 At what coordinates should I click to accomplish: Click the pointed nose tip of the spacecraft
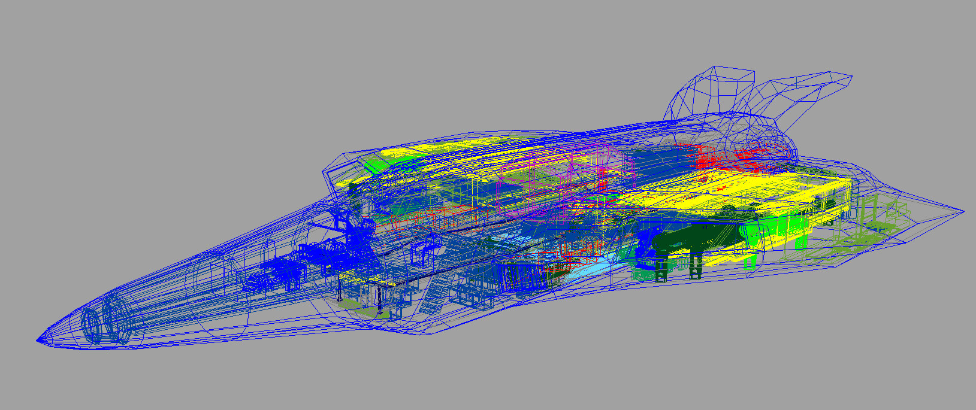click(x=38, y=341)
